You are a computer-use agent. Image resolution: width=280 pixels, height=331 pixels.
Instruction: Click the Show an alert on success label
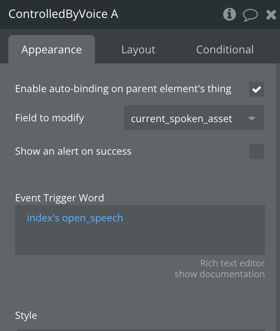click(73, 151)
